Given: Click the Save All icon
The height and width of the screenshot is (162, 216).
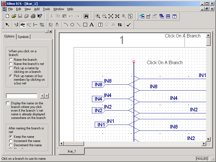Looking at the screenshot, I should (27, 16).
